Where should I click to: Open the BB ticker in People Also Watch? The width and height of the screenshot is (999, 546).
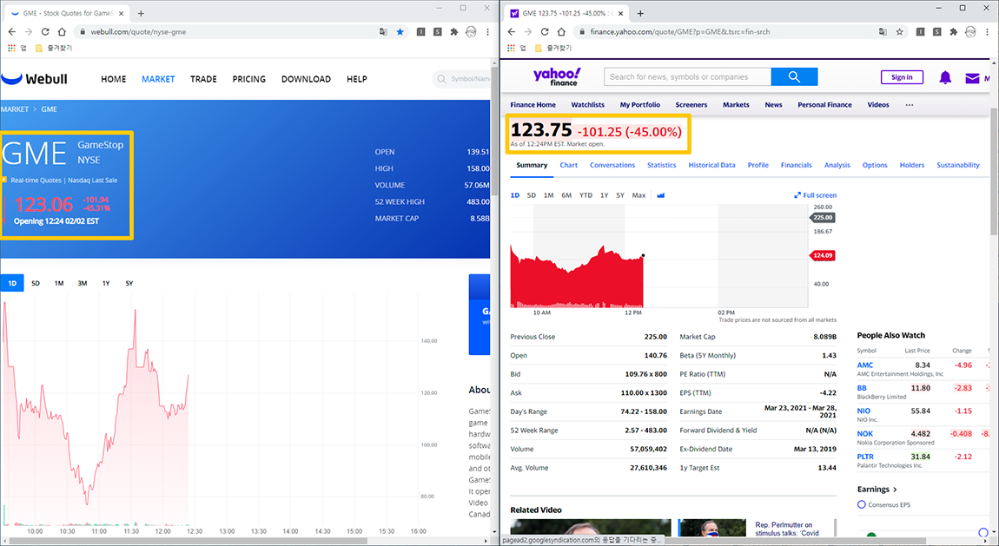coord(862,388)
